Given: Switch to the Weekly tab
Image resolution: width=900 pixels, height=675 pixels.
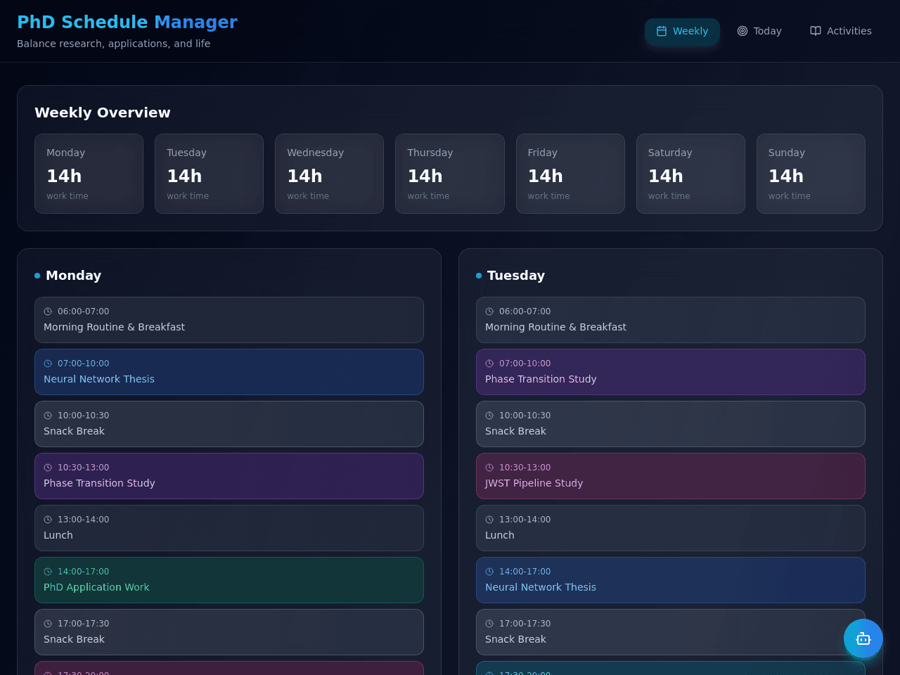Looking at the screenshot, I should [x=682, y=31].
